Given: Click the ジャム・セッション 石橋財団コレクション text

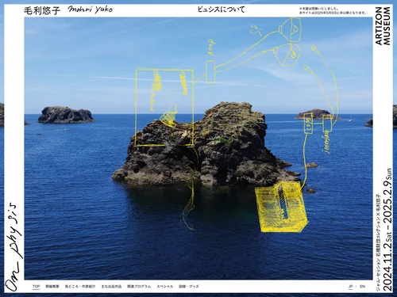Looking at the screenshot, I should (x=378, y=243).
